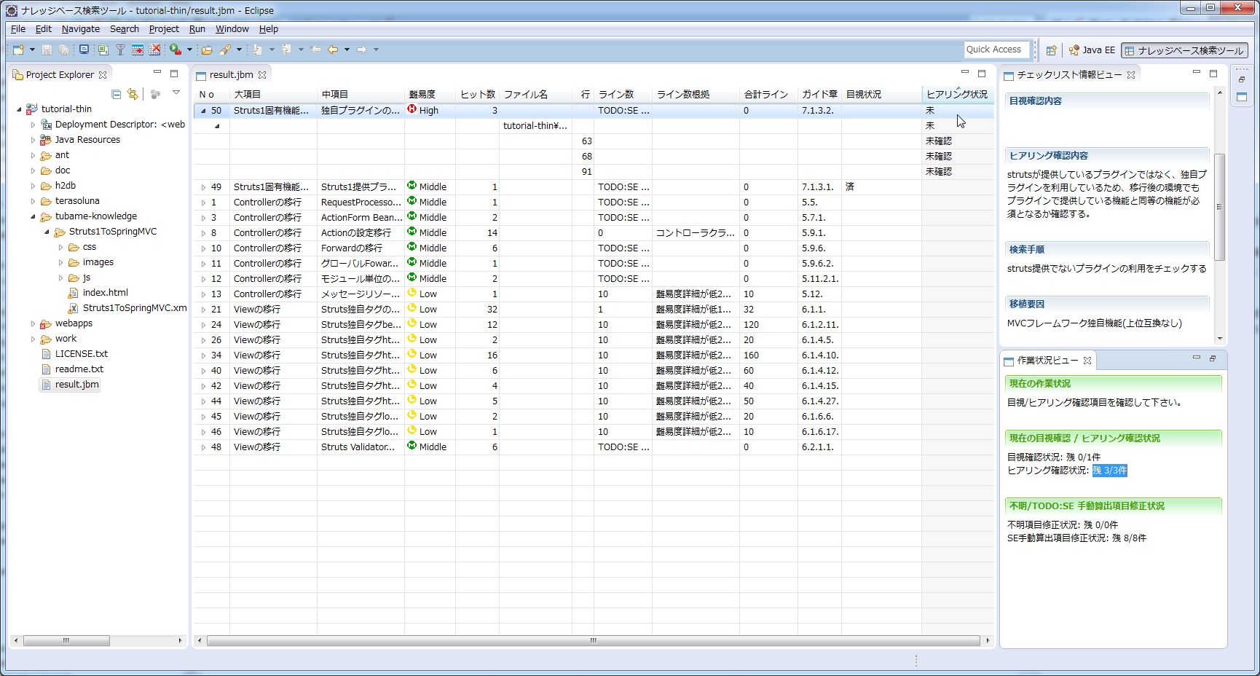Close the Project Explorer view tab
The height and width of the screenshot is (676, 1260).
103,74
